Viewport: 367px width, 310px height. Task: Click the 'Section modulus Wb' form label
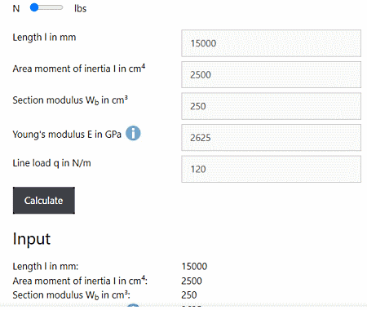point(70,100)
